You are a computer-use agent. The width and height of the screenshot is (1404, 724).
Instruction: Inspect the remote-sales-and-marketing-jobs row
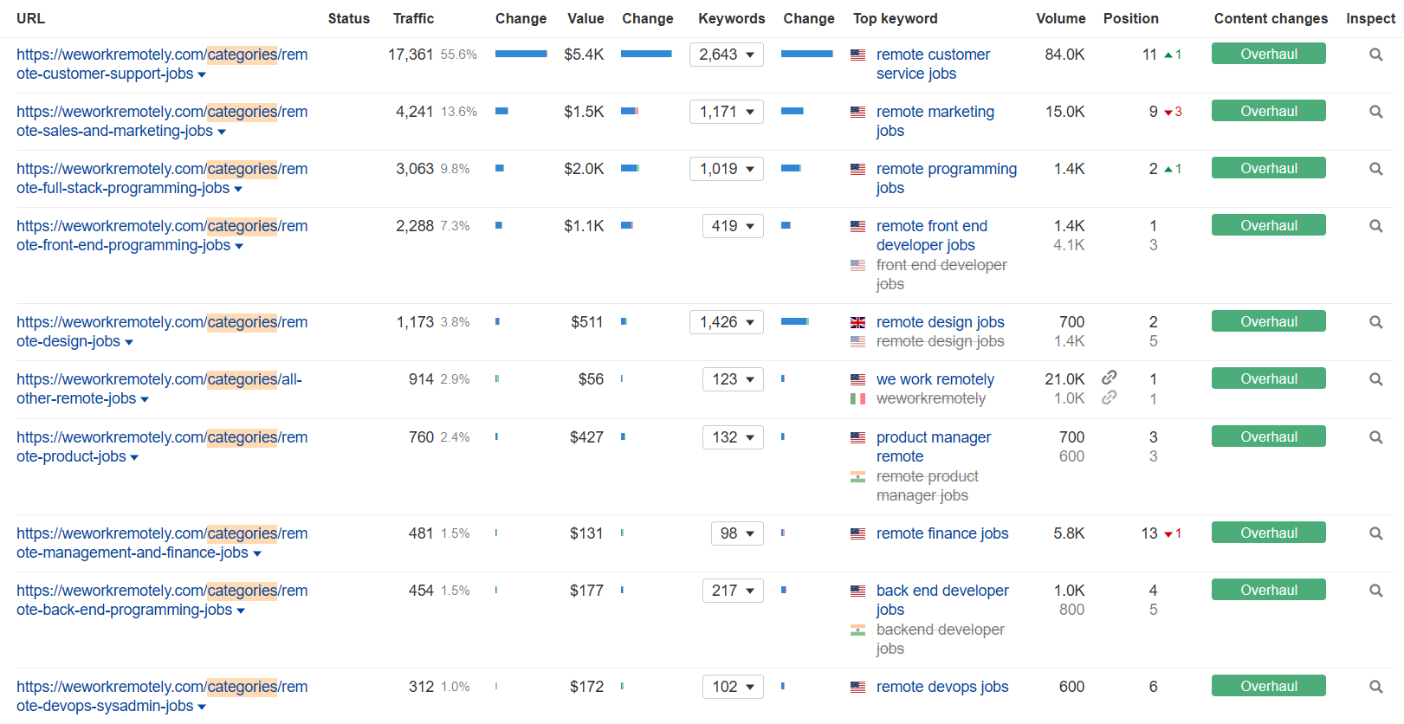click(x=1375, y=112)
